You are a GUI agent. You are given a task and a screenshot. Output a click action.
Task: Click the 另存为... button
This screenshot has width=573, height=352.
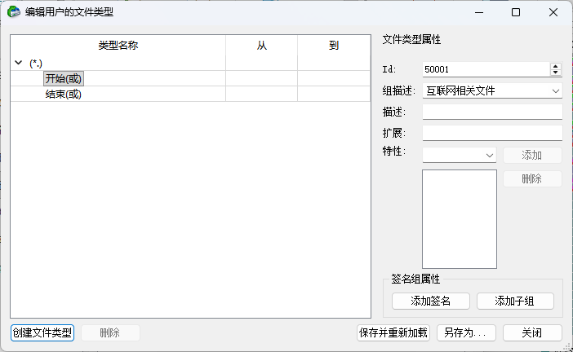466,332
